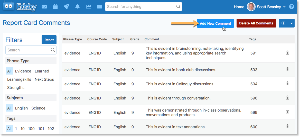The width and height of the screenshot is (300, 137).
Task: Delete the comment tagged 591
Action: (287, 52)
